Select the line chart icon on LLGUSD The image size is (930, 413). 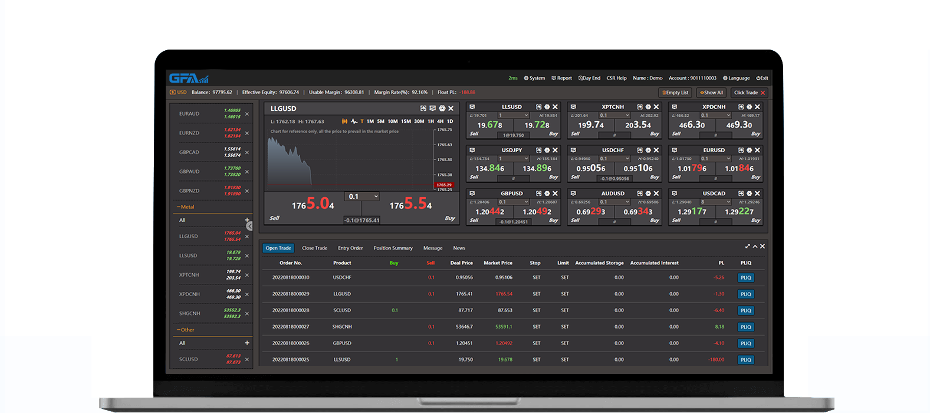coord(354,122)
